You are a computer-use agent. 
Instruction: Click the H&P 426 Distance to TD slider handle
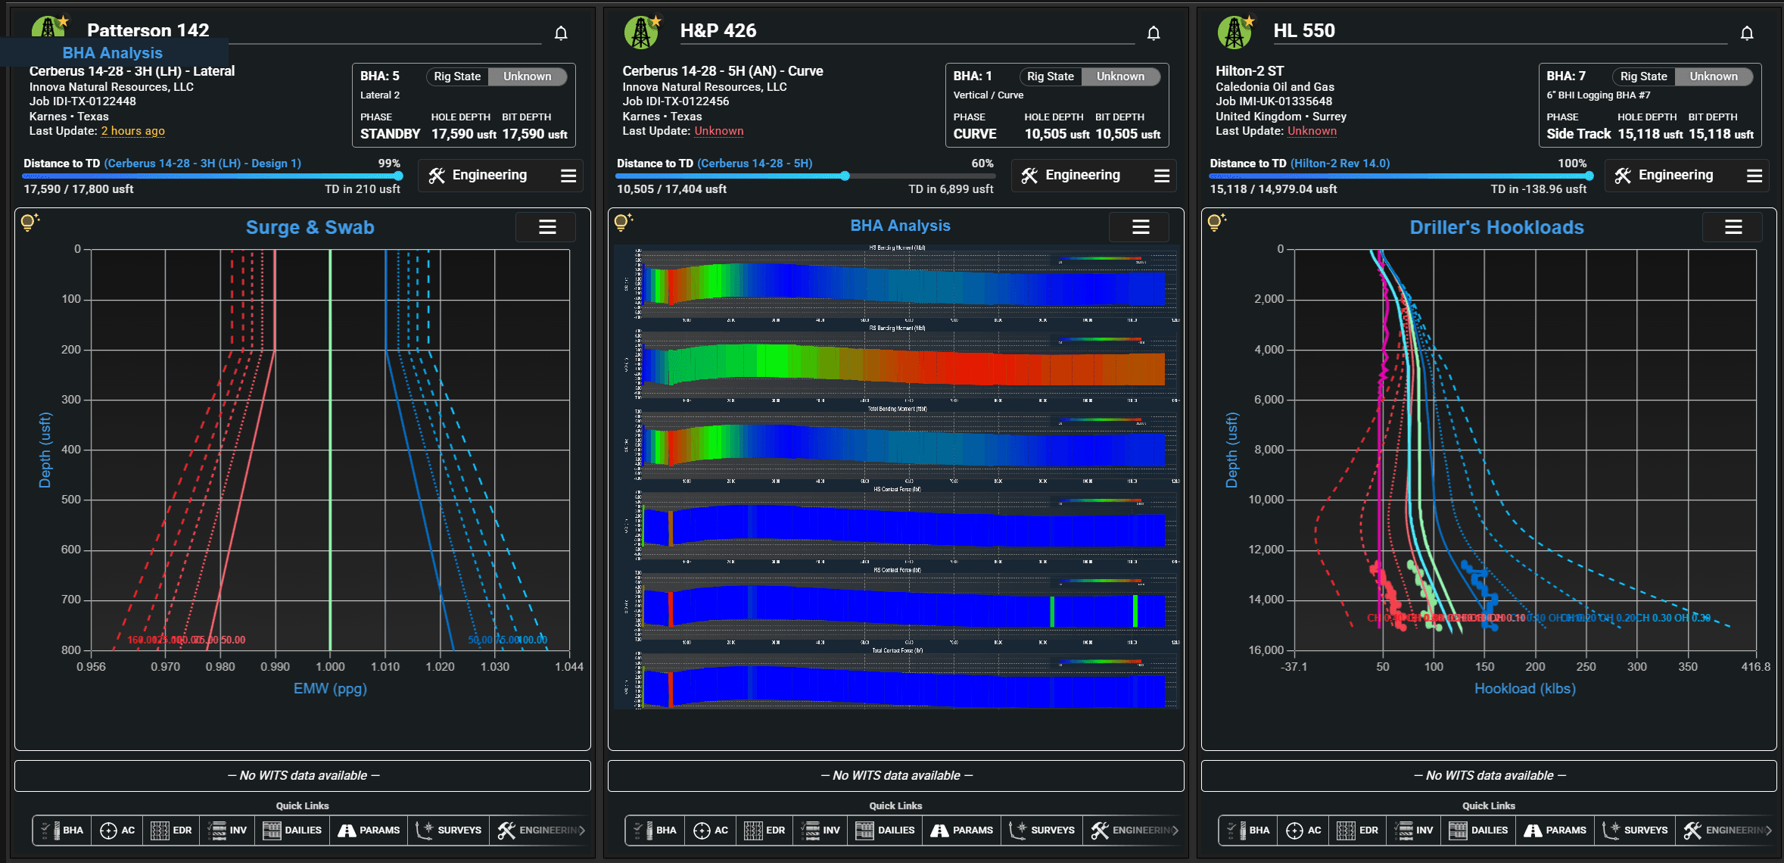[845, 176]
